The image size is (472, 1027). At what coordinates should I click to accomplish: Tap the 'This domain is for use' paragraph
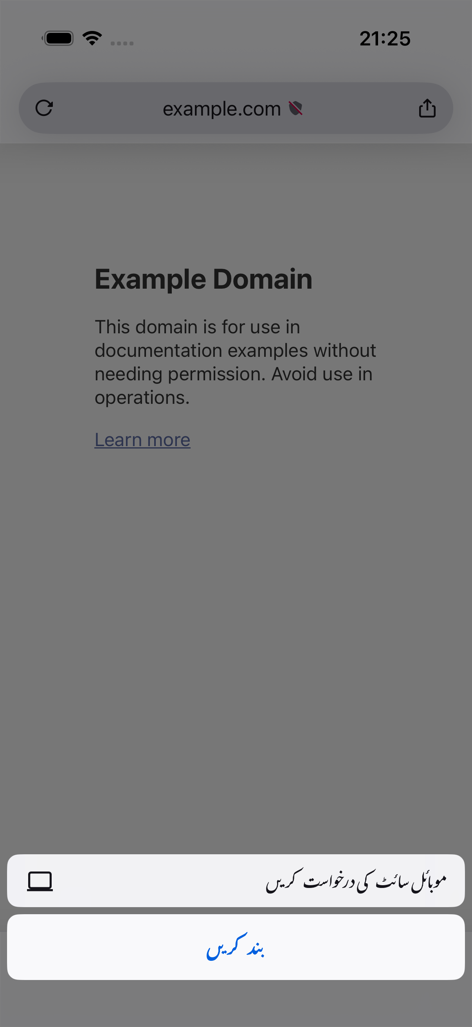pyautogui.click(x=235, y=362)
